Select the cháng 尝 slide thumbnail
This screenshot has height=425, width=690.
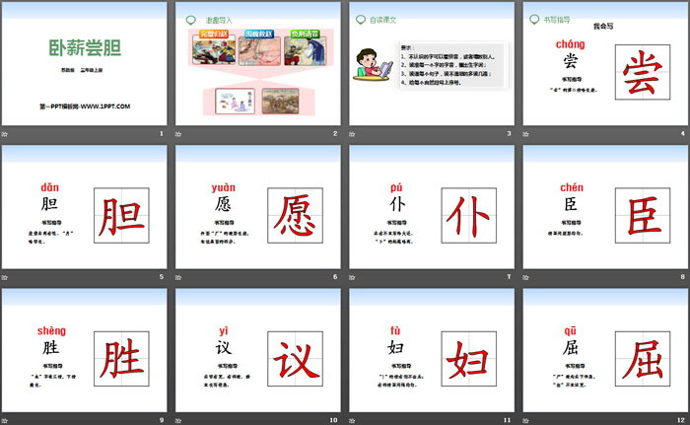coord(605,63)
